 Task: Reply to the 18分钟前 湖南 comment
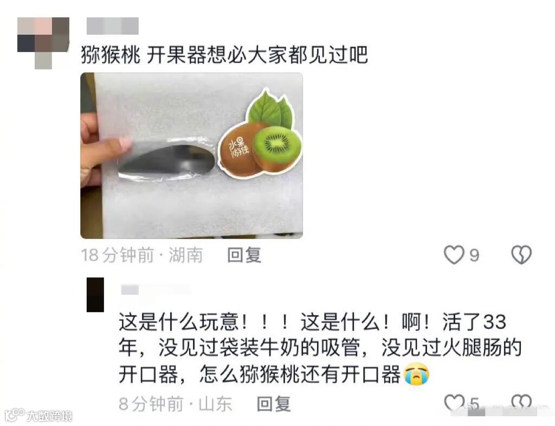click(244, 255)
